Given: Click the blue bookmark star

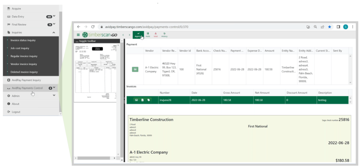Looking at the screenshot, I should 330,27.
